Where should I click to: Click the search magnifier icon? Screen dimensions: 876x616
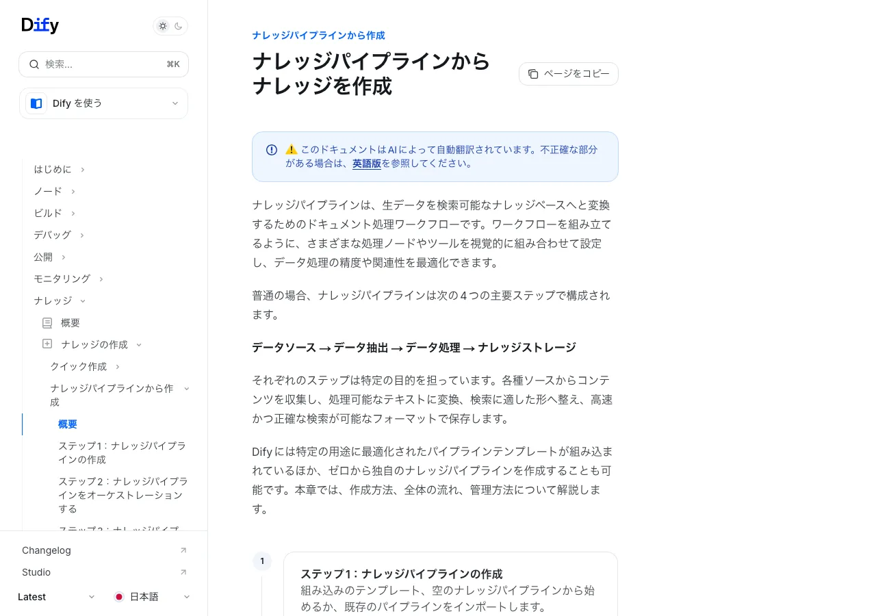pyautogui.click(x=34, y=64)
